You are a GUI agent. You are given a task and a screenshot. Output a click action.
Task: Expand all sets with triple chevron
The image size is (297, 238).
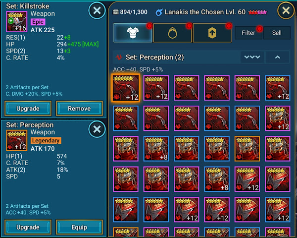252,57
